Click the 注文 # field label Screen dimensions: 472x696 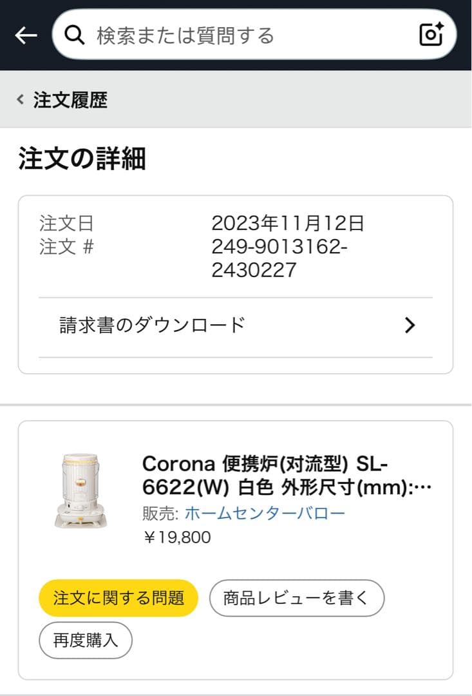click(x=66, y=247)
